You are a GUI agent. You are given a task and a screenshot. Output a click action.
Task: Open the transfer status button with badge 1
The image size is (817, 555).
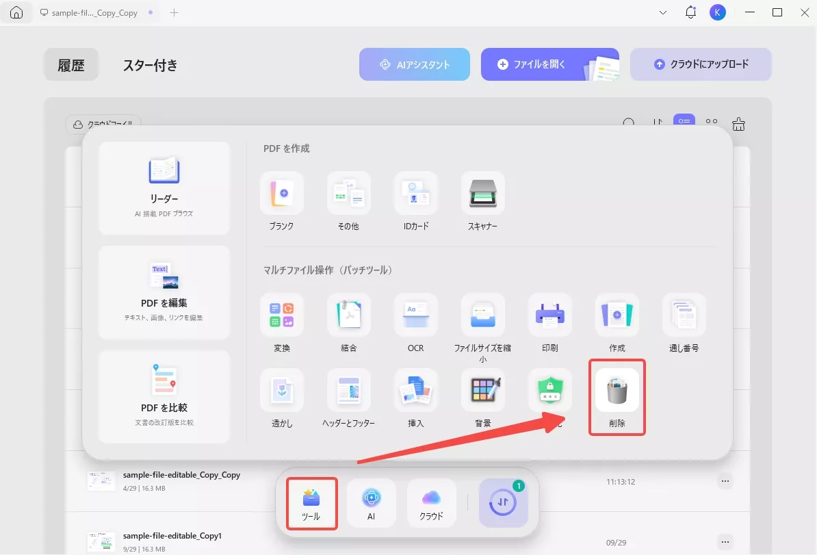click(504, 503)
